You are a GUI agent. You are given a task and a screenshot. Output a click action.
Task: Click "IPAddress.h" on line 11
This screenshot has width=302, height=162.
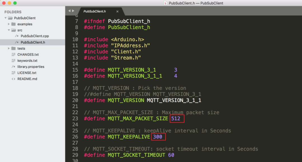point(130,45)
